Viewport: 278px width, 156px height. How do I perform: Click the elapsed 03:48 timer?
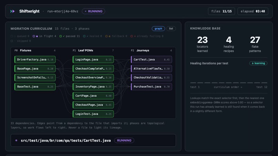(x=253, y=11)
